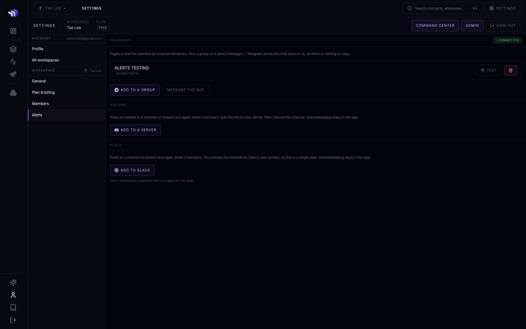The width and height of the screenshot is (526, 329).
Task: Click the DISCORD section heading
Action: tap(118, 105)
